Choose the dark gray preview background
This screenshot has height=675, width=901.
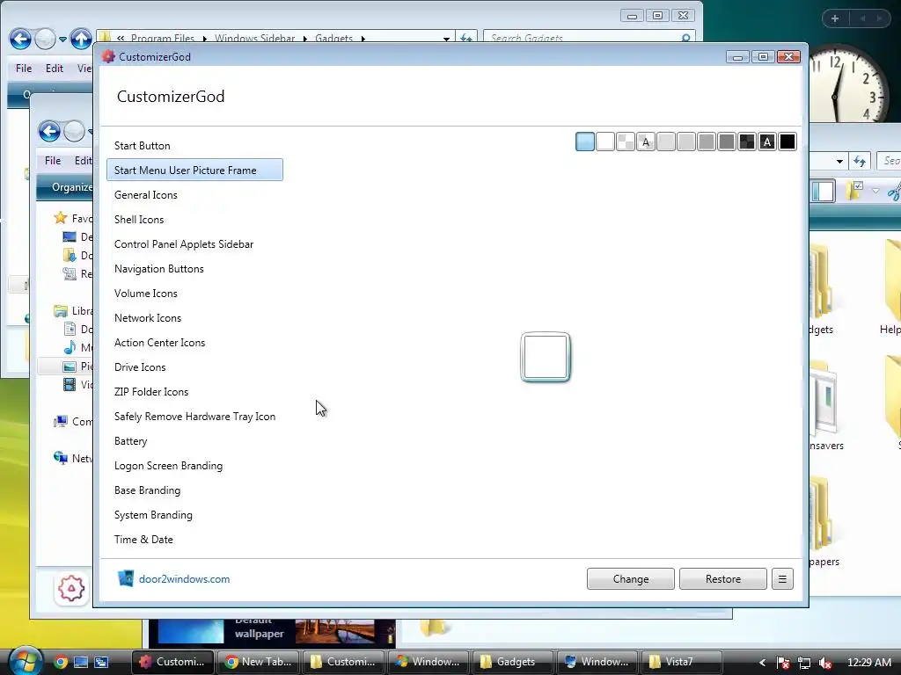tap(726, 142)
